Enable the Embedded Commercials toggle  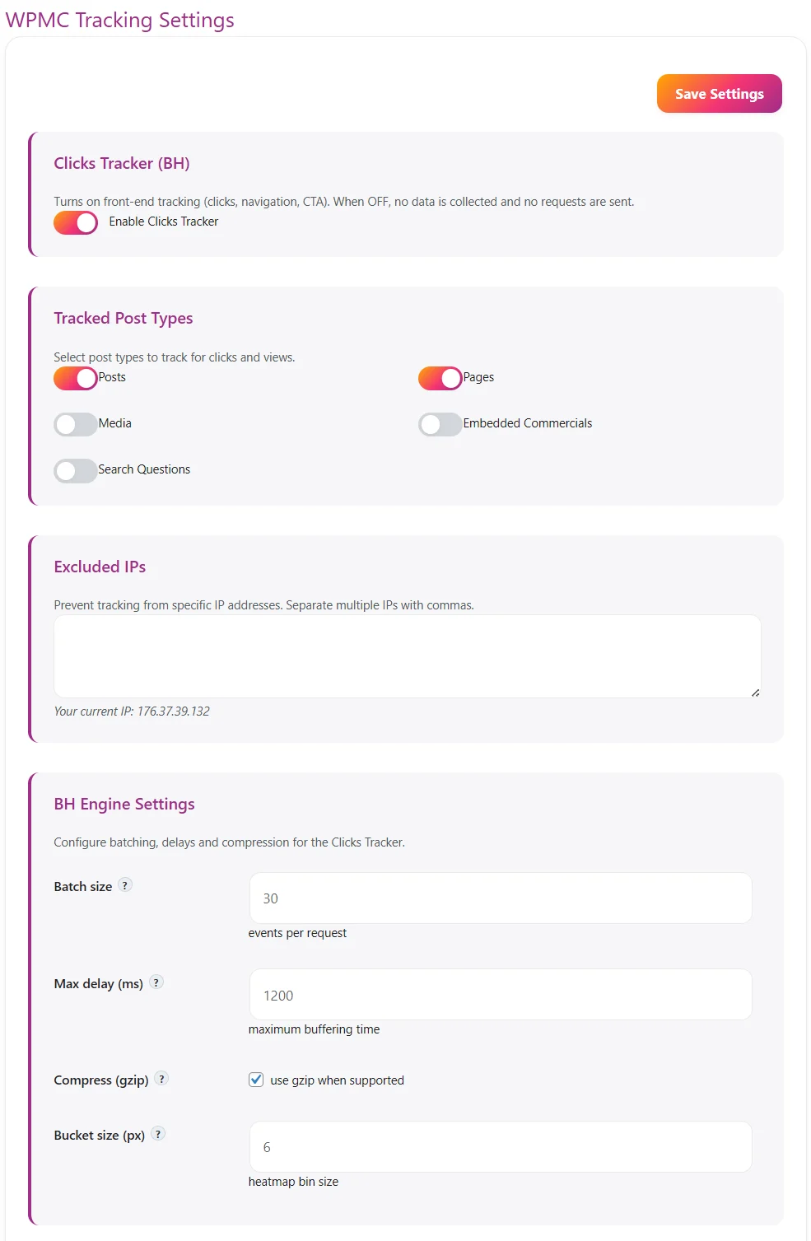click(x=440, y=423)
